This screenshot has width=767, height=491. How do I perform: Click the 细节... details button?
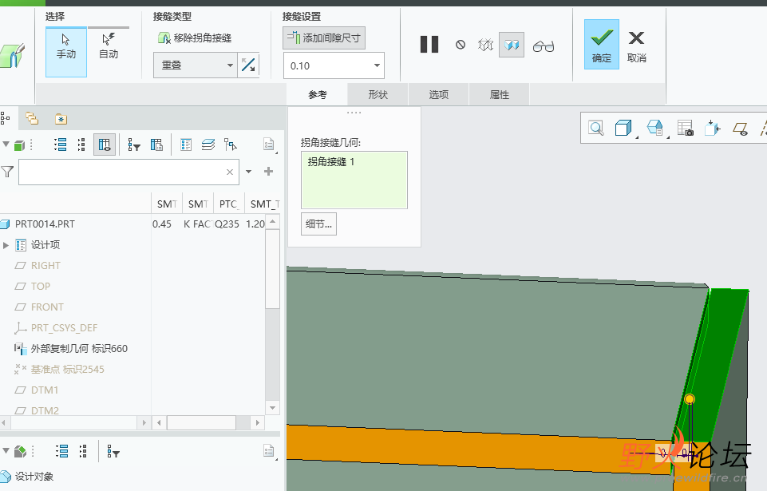pos(318,224)
